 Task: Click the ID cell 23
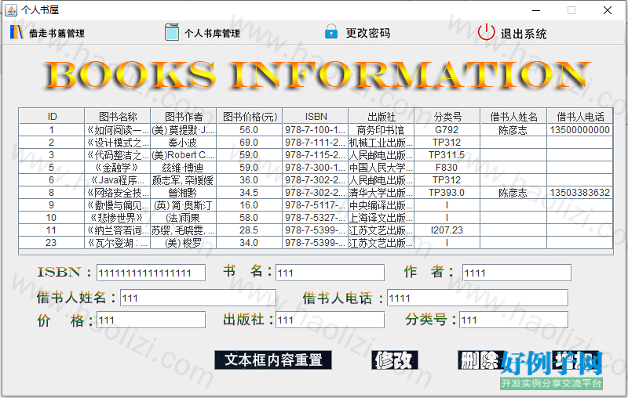(52, 243)
